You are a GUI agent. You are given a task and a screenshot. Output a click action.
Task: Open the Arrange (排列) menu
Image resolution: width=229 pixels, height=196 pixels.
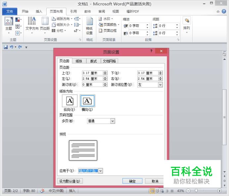click(x=187, y=25)
